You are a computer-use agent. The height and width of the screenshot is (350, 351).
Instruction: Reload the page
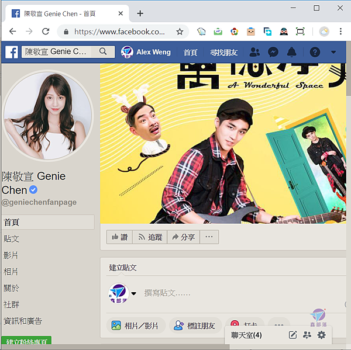(46, 32)
